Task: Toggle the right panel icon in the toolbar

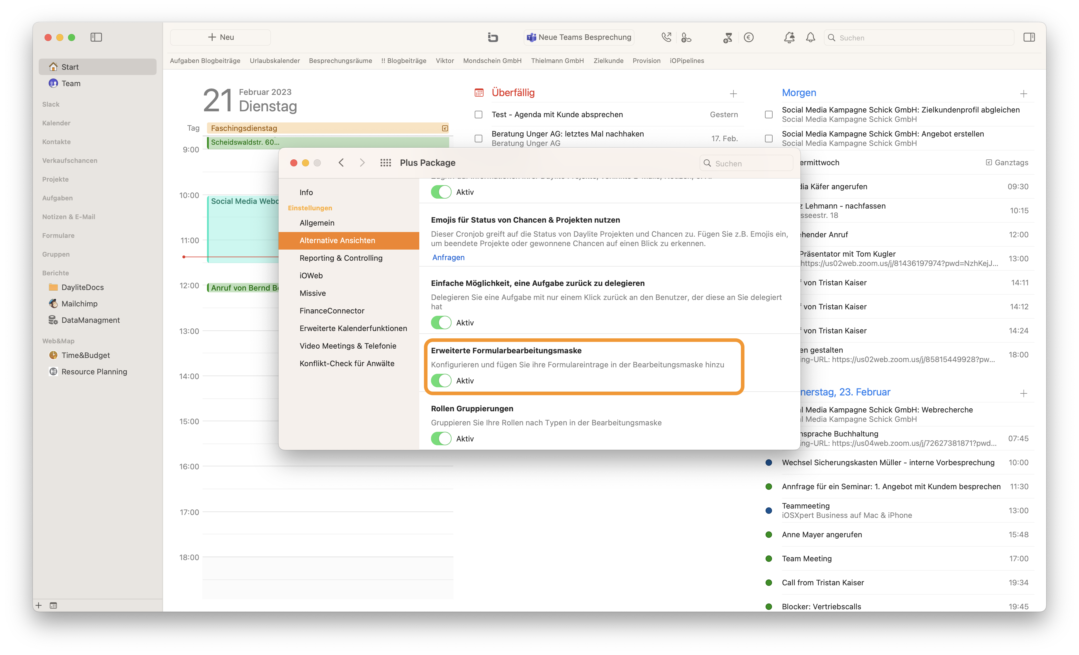Action: tap(1029, 37)
